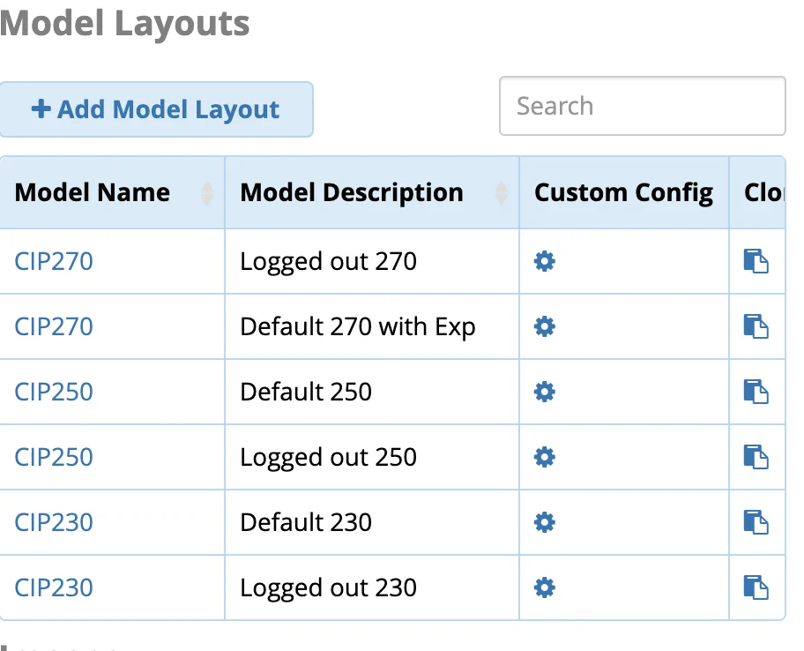Open custom config gear for Default 270 with Exp

click(545, 326)
